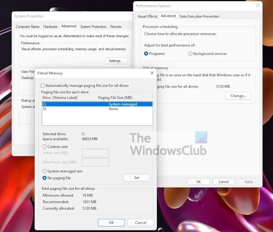
Task: Click Recommended 1651 MB value
Action: (x=89, y=202)
